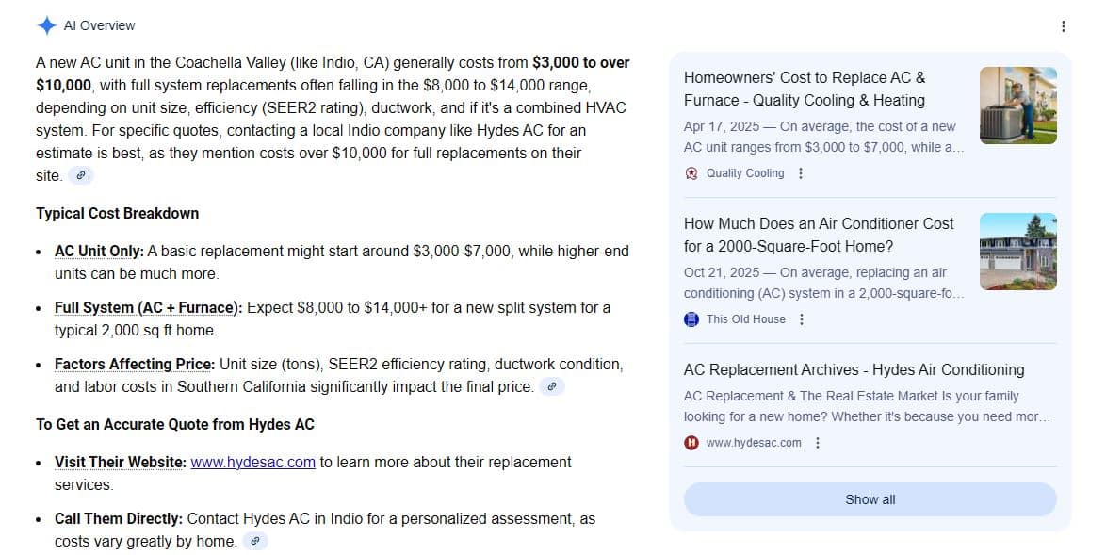
Task: Open the three-dot menu beside www.hydesac.com
Action: click(818, 443)
